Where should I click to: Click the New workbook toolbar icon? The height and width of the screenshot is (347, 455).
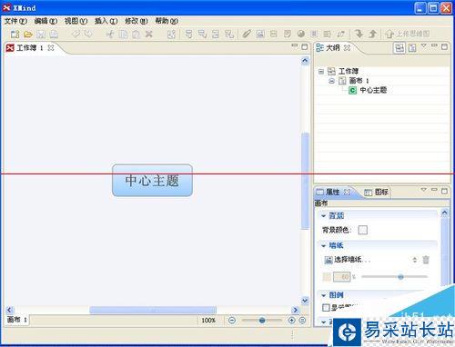click(x=15, y=34)
